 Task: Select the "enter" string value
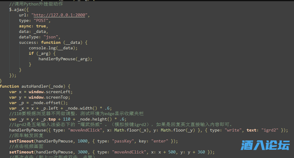(x=159, y=141)
